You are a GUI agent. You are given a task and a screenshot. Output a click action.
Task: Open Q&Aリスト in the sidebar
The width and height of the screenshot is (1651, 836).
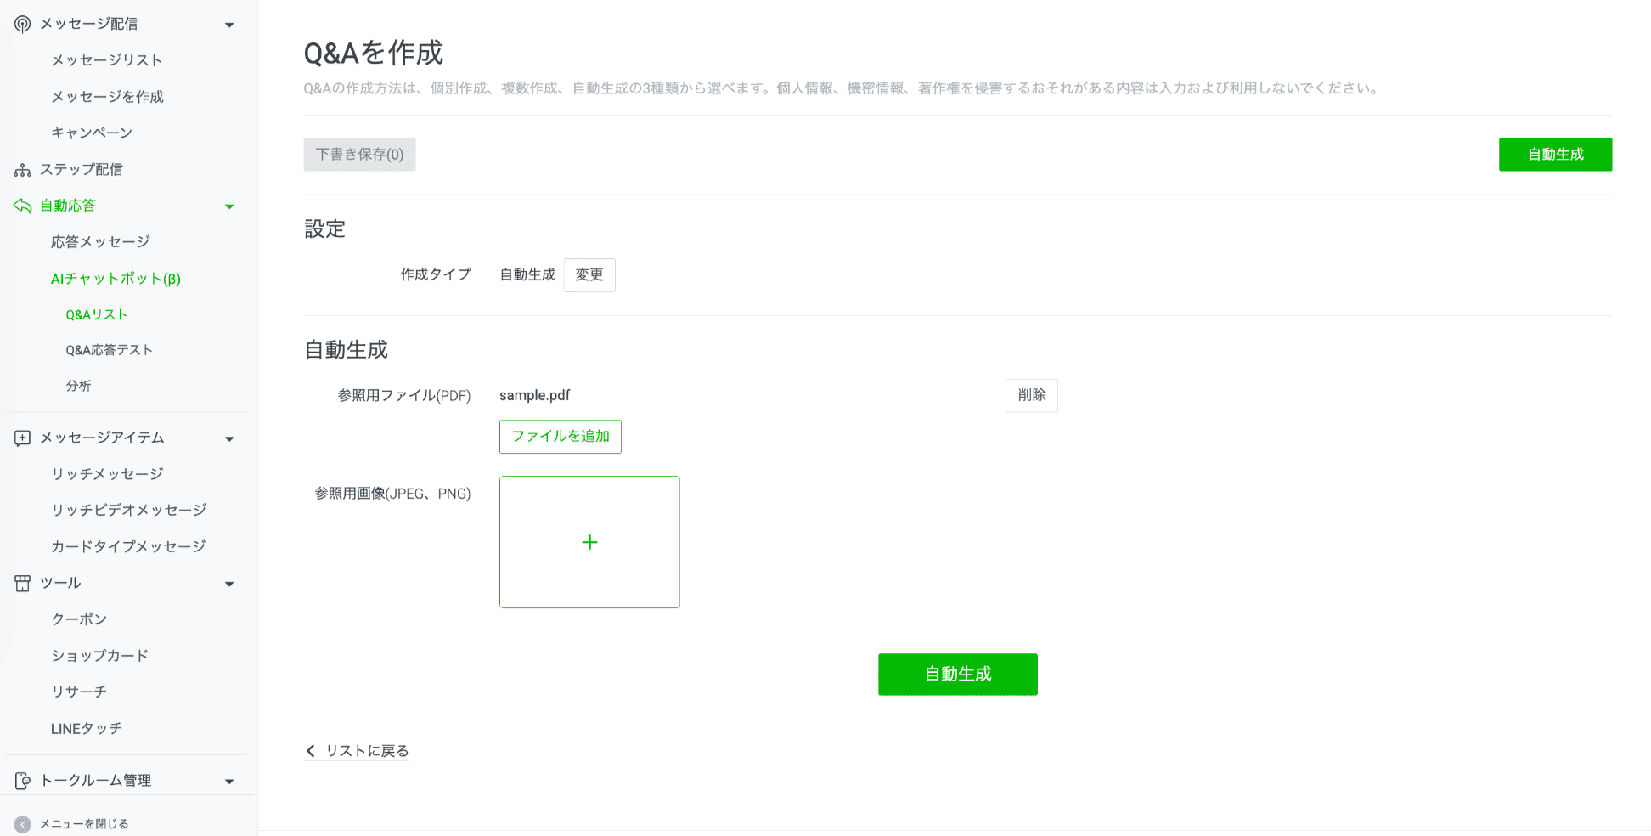95,313
